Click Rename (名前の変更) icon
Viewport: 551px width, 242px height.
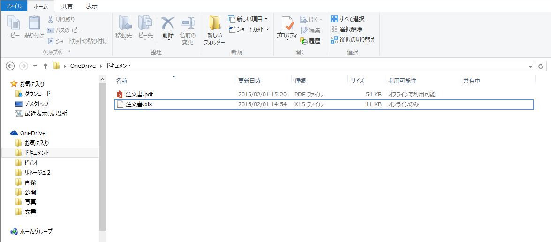click(188, 23)
